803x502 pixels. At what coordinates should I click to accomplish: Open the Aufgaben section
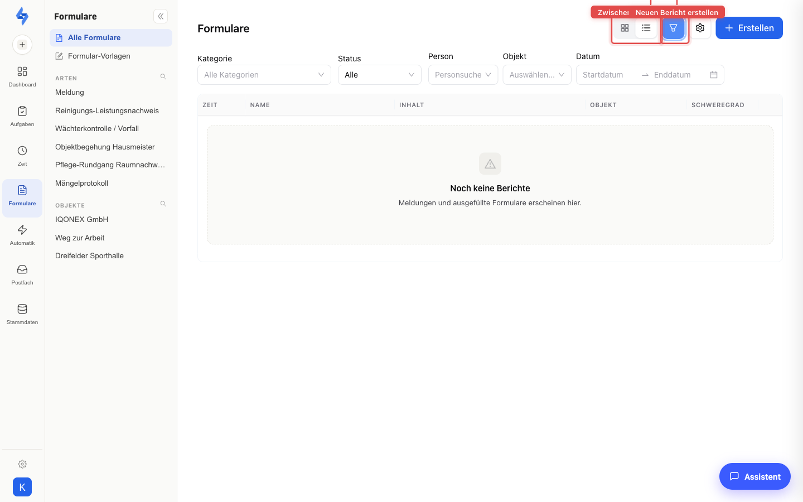click(22, 117)
